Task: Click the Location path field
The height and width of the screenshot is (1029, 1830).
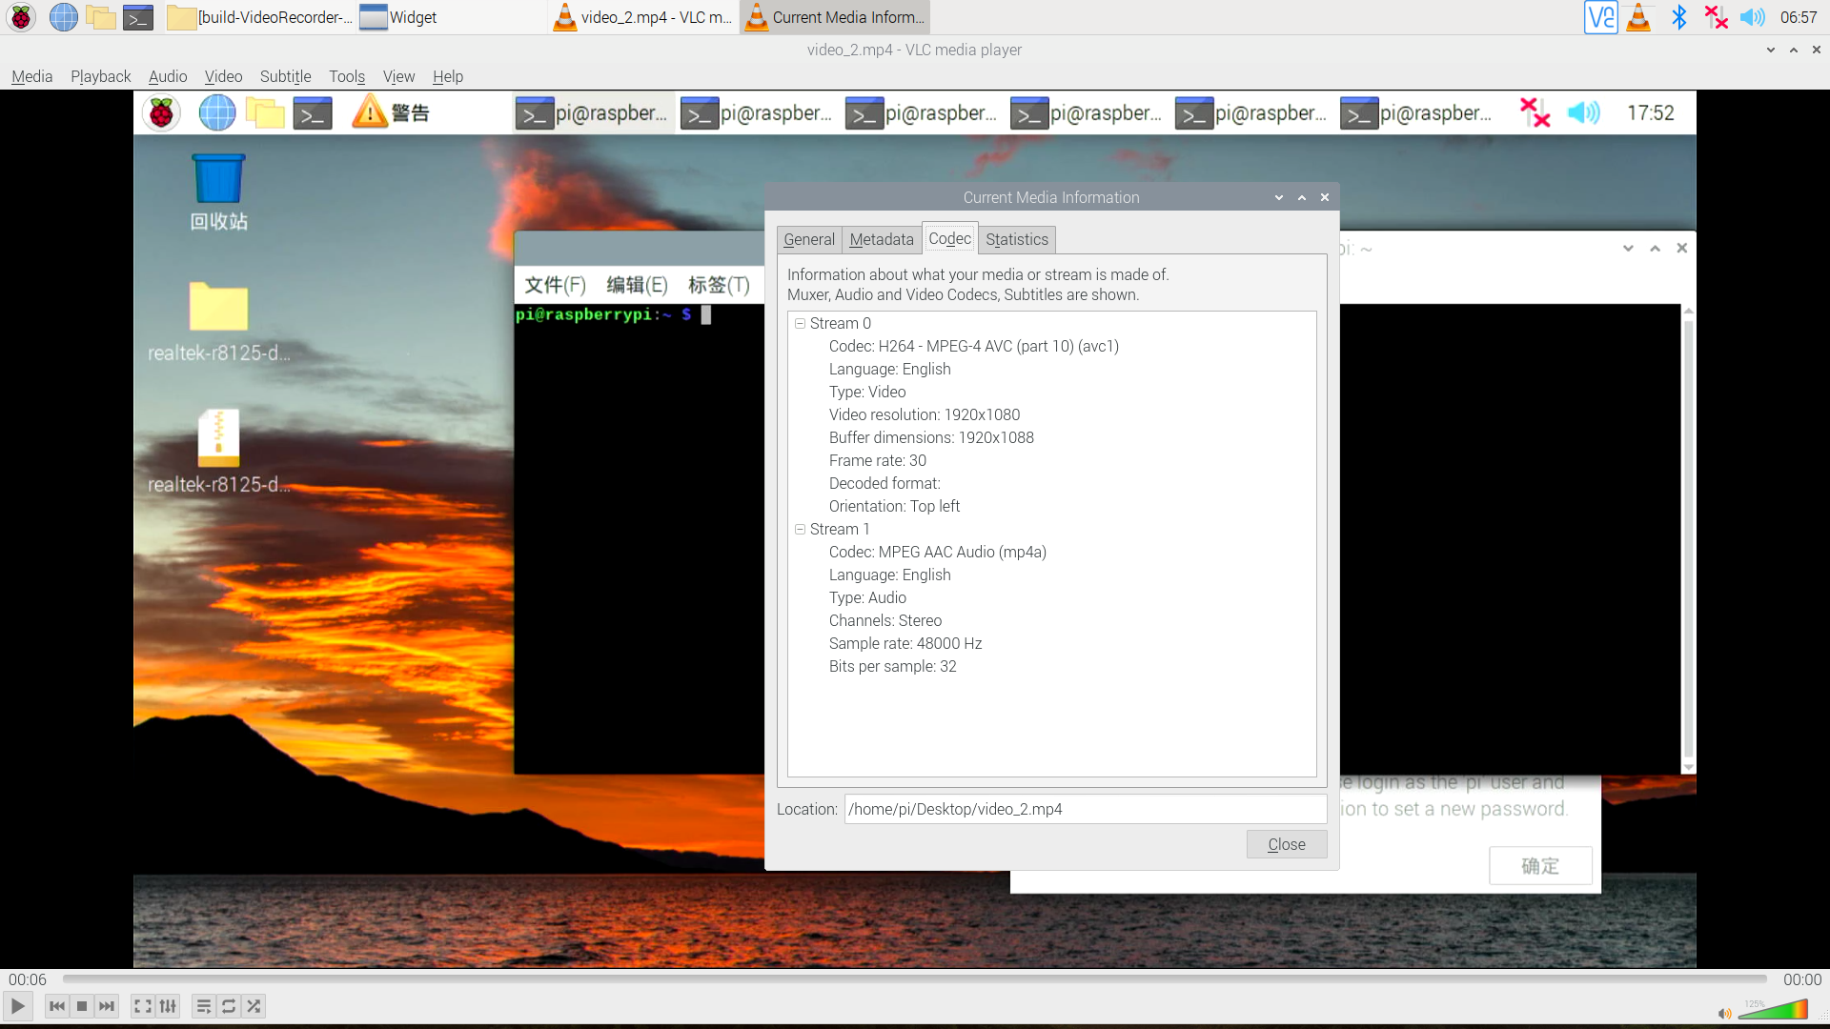Action: [x=1086, y=809]
